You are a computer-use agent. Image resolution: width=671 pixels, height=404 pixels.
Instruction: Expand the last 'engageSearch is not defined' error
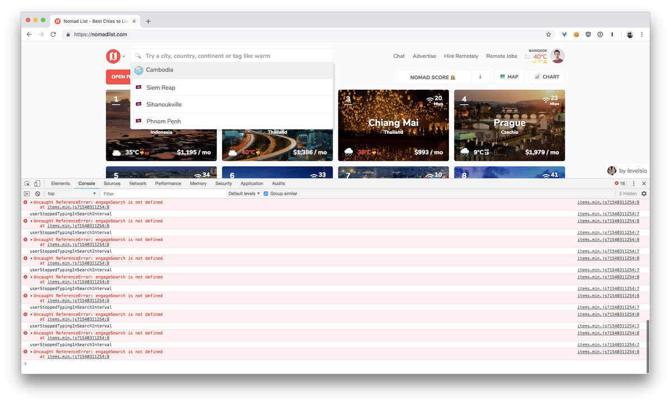pos(31,352)
